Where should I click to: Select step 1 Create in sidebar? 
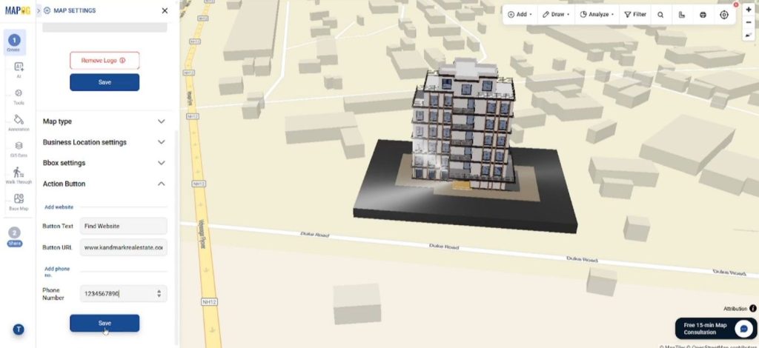click(x=15, y=42)
